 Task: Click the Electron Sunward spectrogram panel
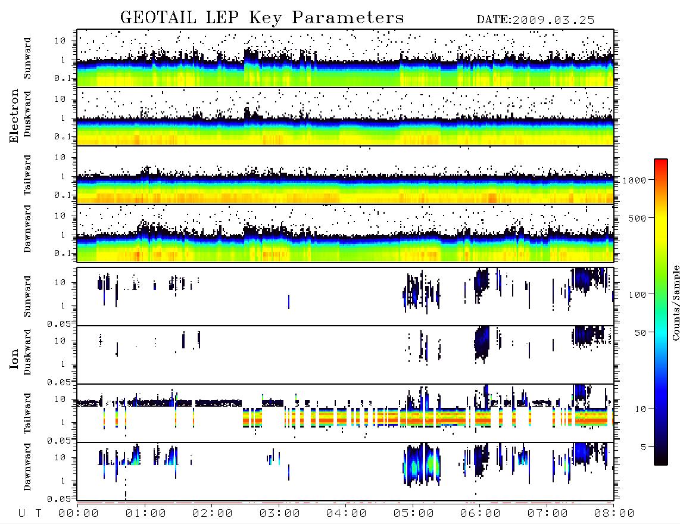pos(345,58)
